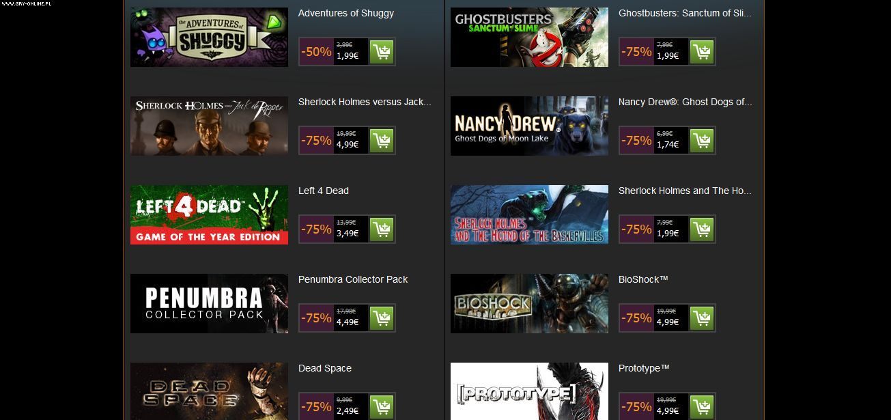Add Left 4 Dead to cart
The height and width of the screenshot is (420, 891).
pos(382,229)
